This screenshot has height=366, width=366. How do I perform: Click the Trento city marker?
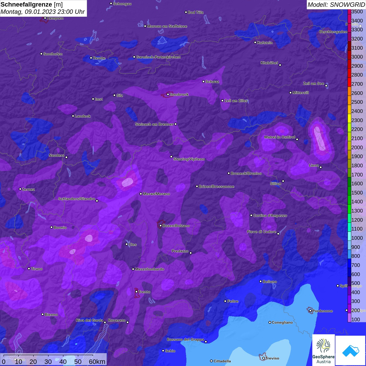click(136, 292)
